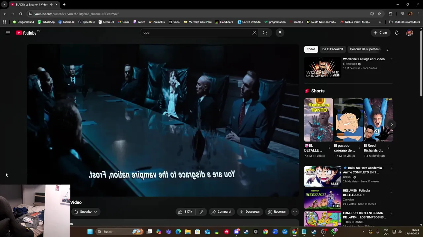The width and height of the screenshot is (423, 237).
Task: Clear the search text with the X
Action: coord(254,33)
